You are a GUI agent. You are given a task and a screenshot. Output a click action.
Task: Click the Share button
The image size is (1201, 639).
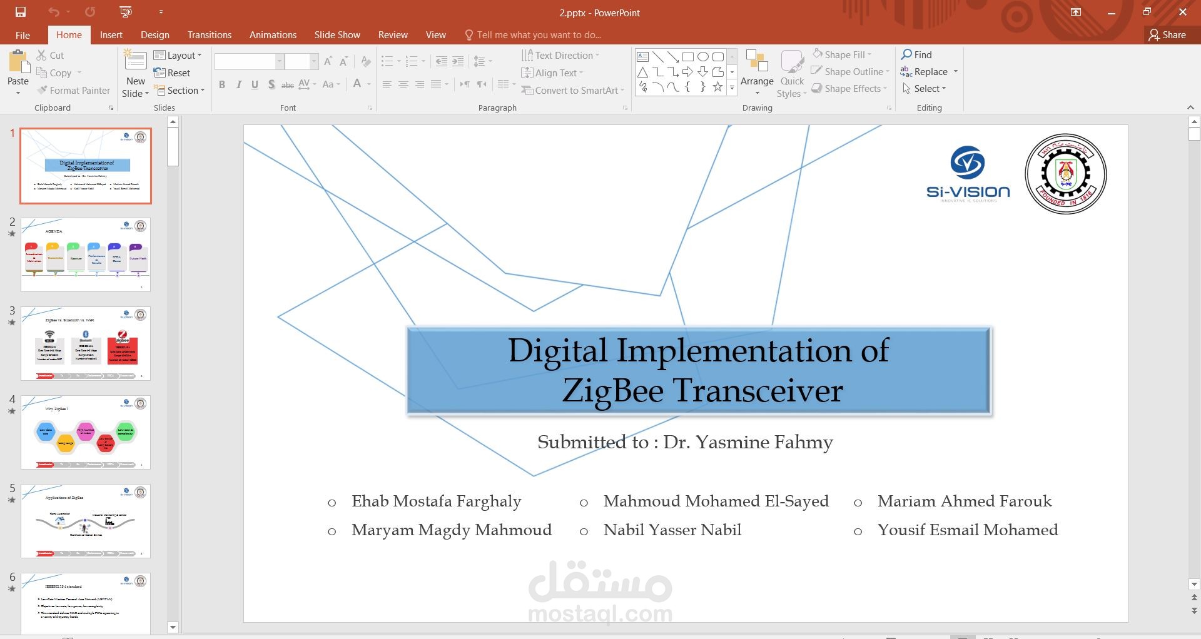point(1167,35)
